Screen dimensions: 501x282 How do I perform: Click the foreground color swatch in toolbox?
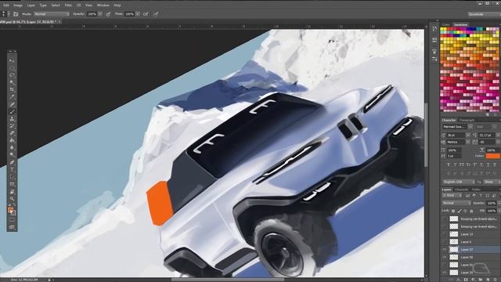pos(10,210)
